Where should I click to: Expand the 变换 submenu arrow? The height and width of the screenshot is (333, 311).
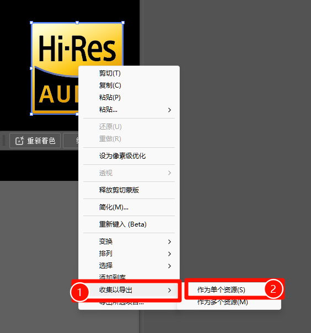click(169, 241)
